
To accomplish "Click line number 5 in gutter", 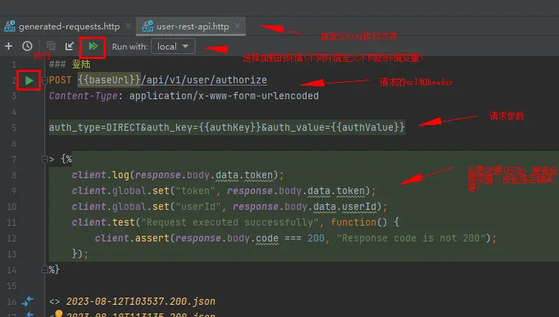I will [14, 128].
